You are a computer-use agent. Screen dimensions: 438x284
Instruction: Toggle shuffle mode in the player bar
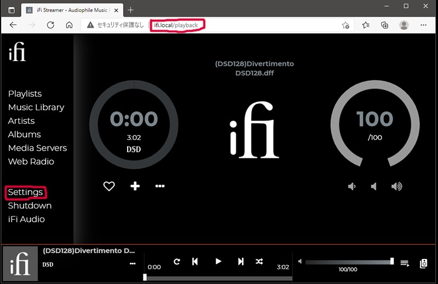[259, 262]
